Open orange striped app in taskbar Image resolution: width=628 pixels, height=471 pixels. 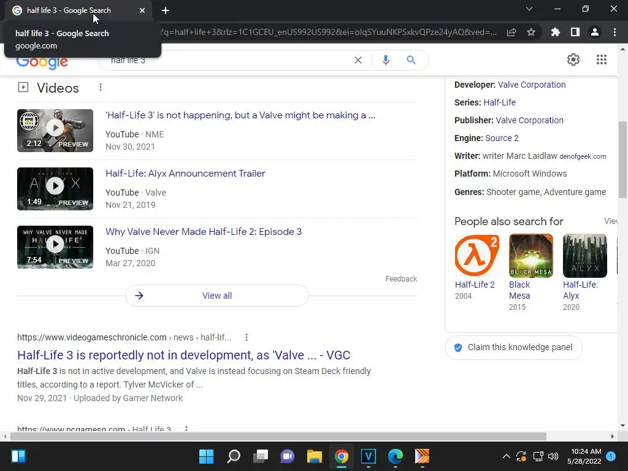tap(422, 456)
